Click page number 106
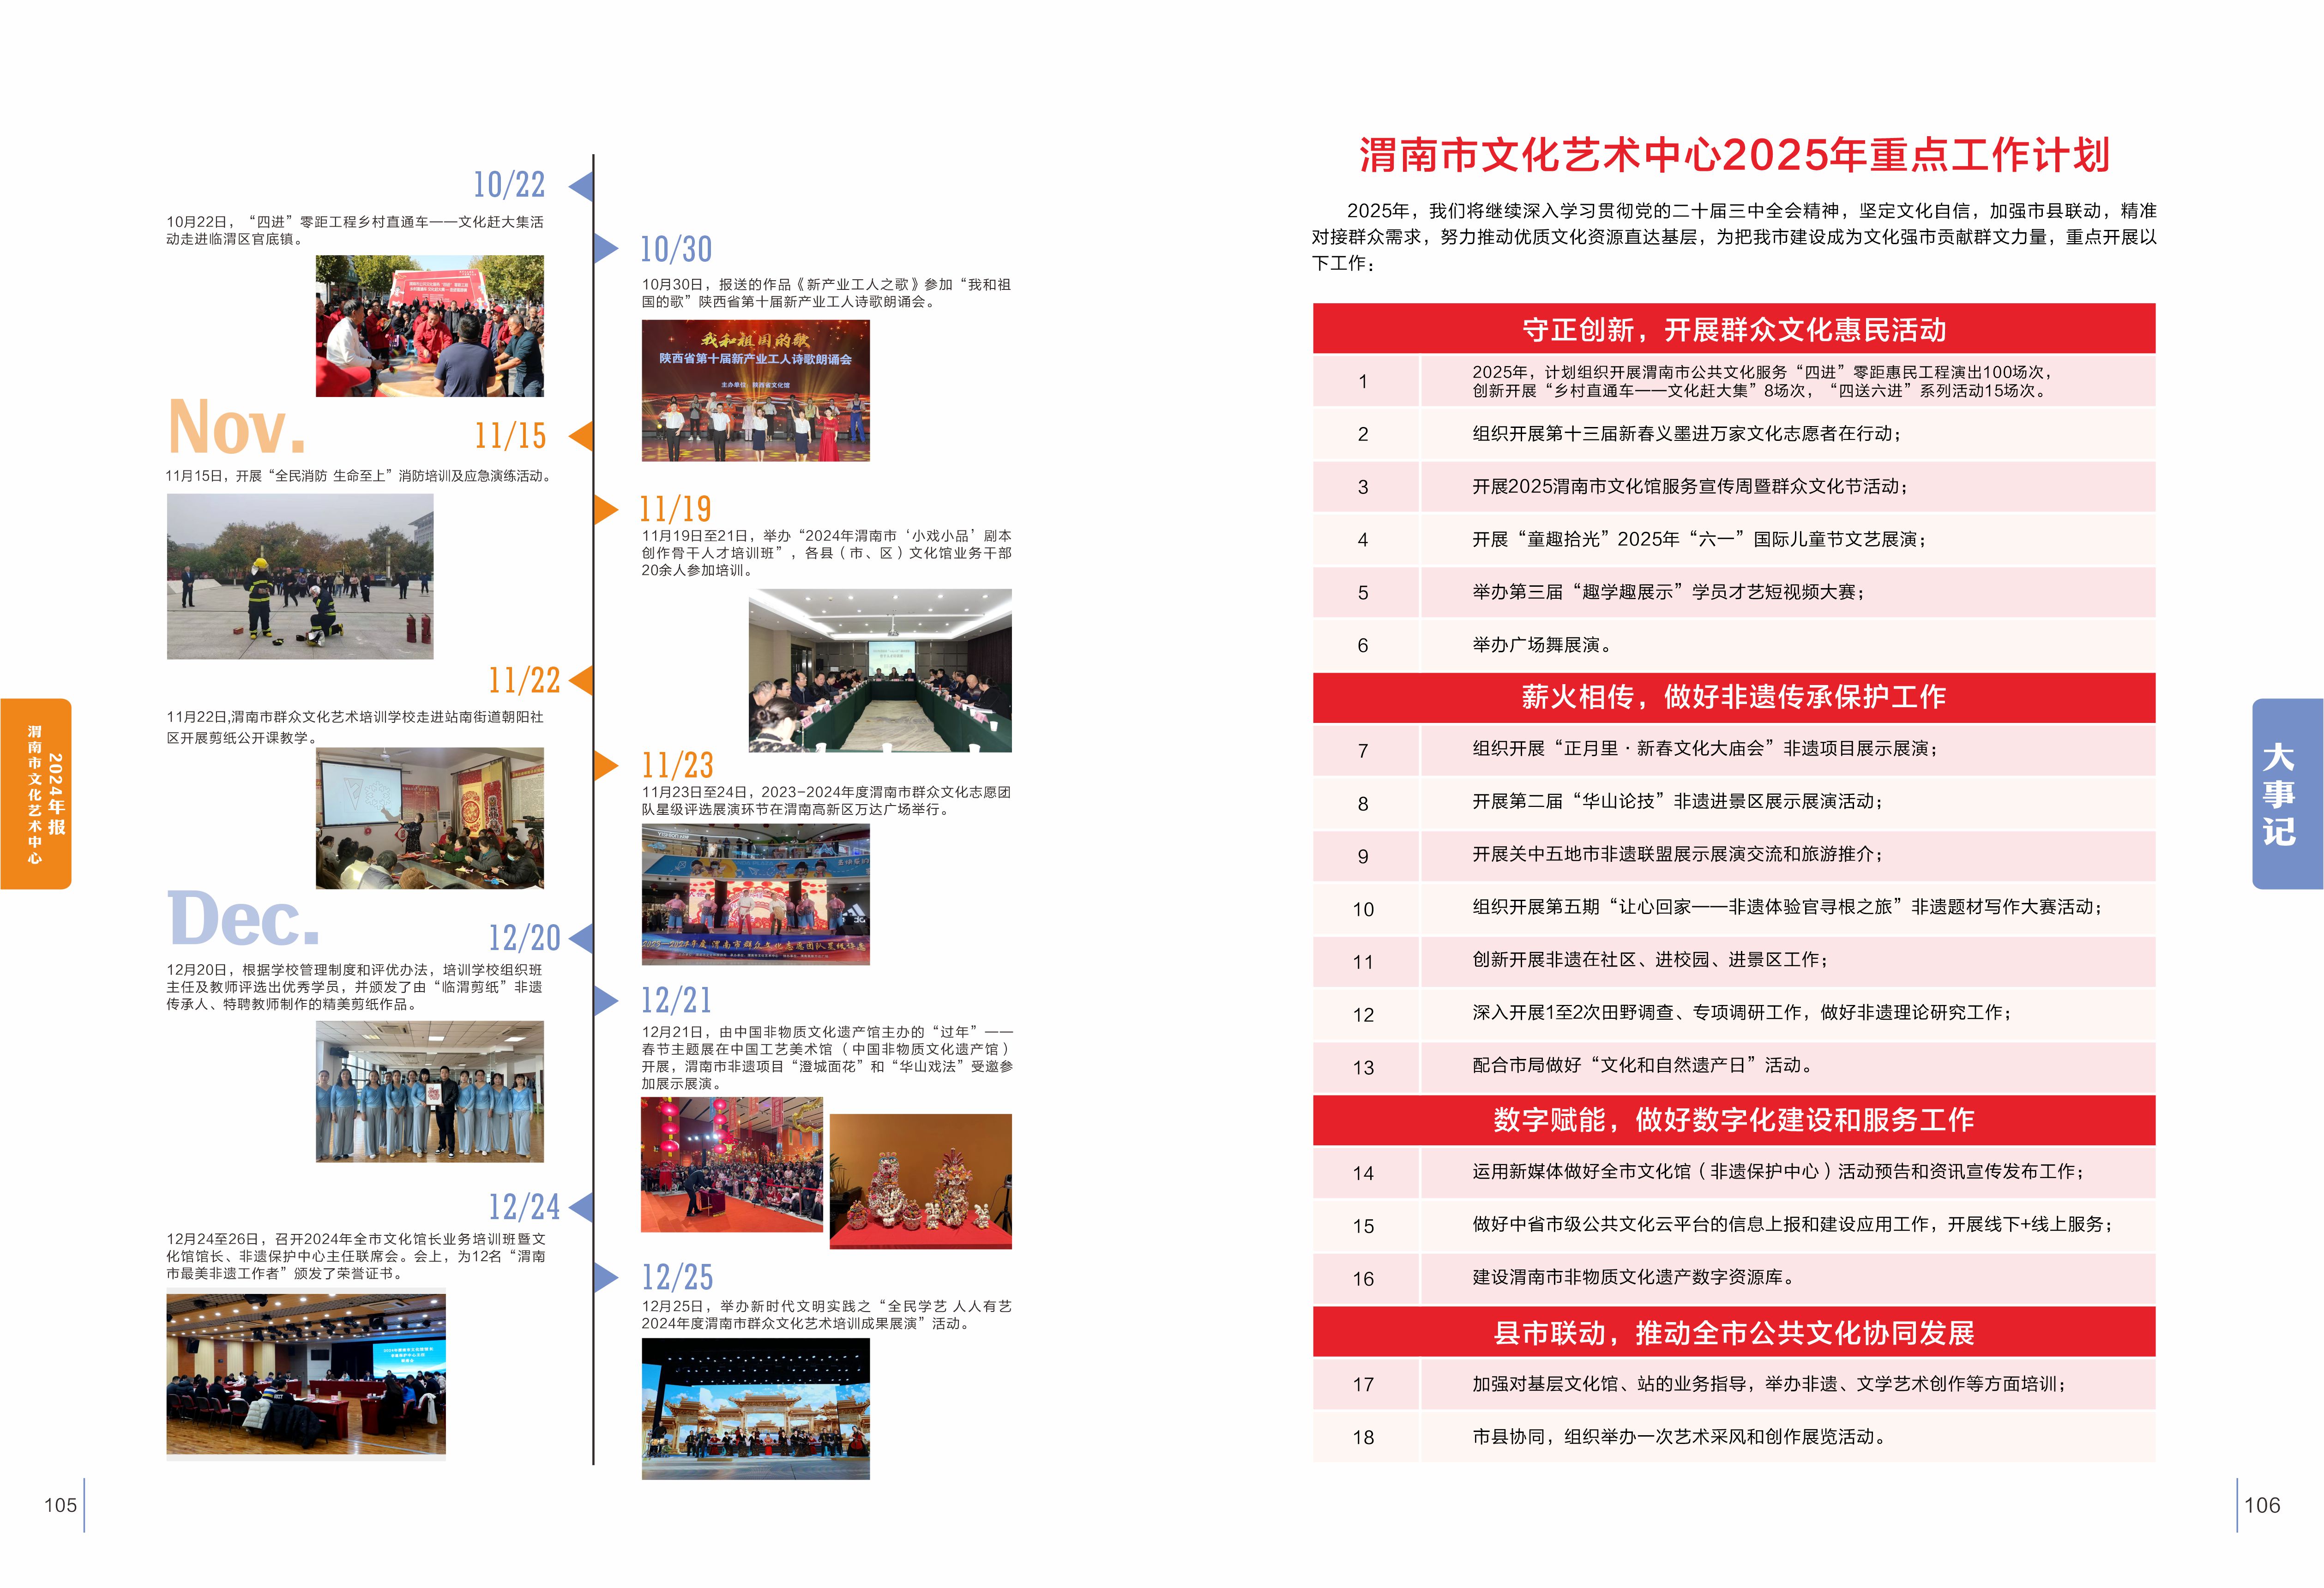 tap(2262, 1505)
